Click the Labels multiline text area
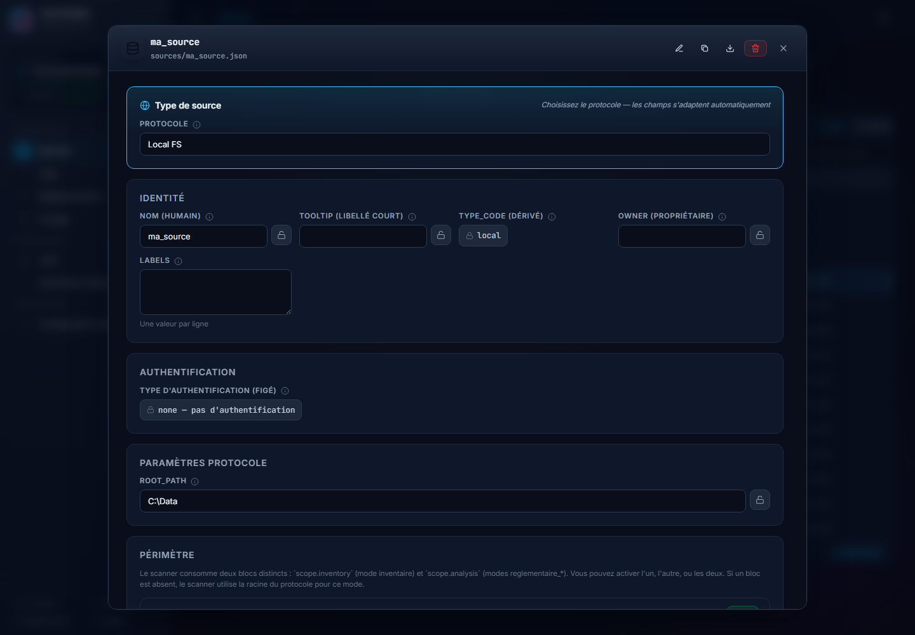This screenshot has height=635, width=915. (215, 292)
